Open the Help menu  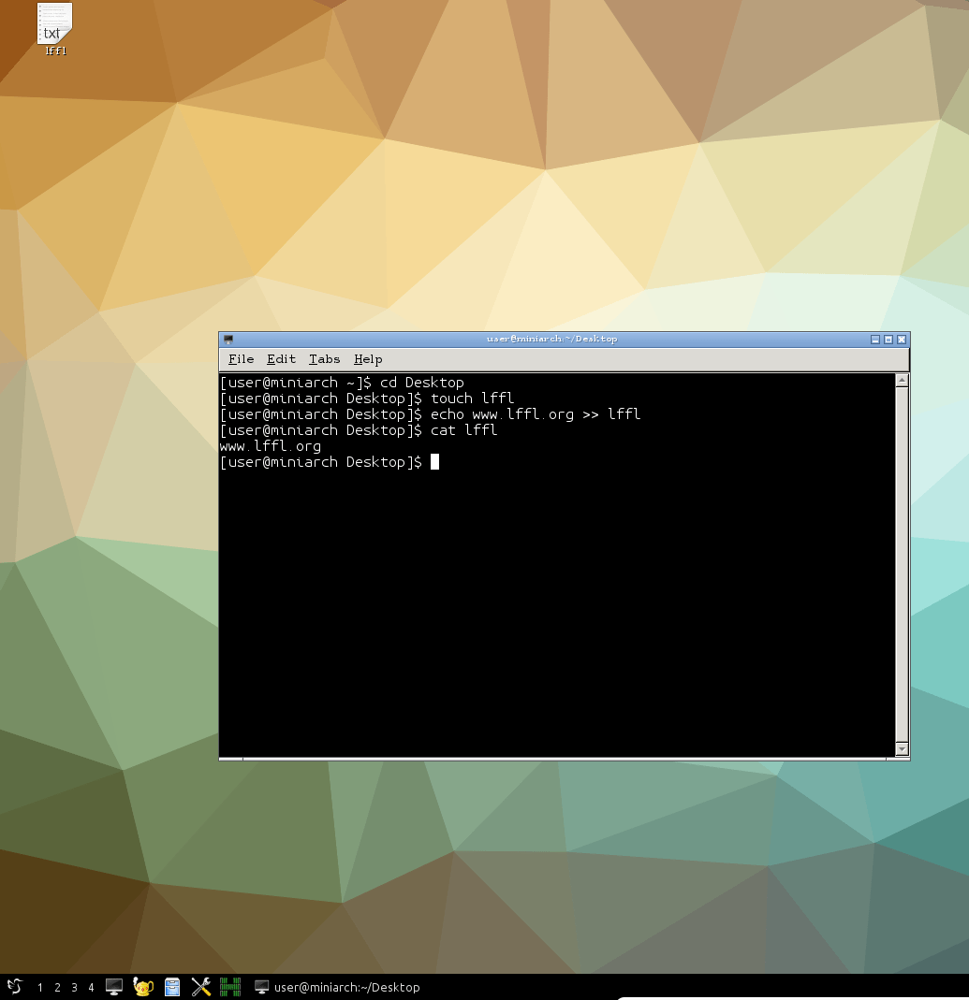(x=368, y=359)
